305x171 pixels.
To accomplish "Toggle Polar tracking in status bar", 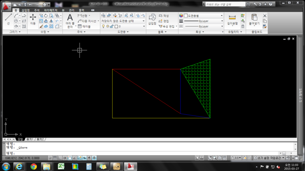I will (65, 158).
